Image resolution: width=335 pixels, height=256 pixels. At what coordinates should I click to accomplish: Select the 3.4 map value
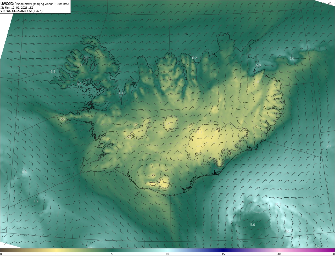click(x=80, y=65)
